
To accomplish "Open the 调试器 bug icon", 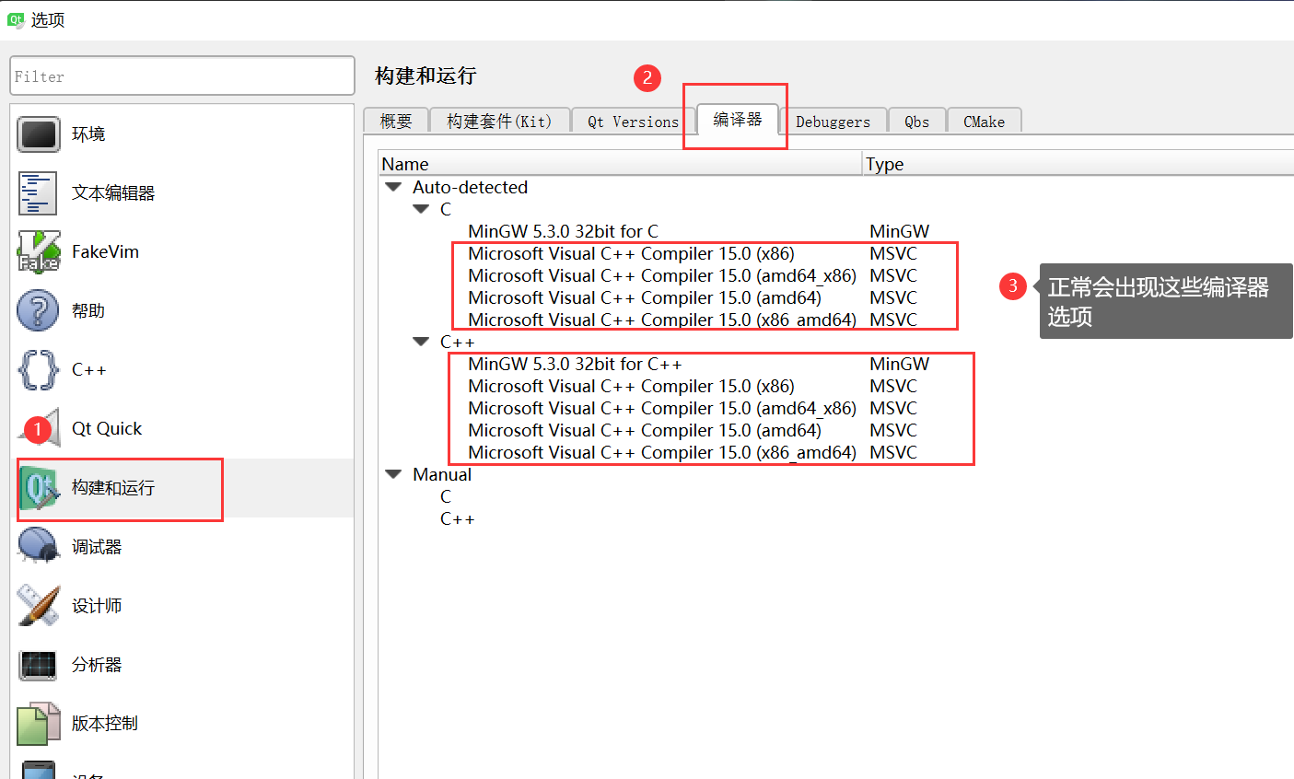I will 39,546.
